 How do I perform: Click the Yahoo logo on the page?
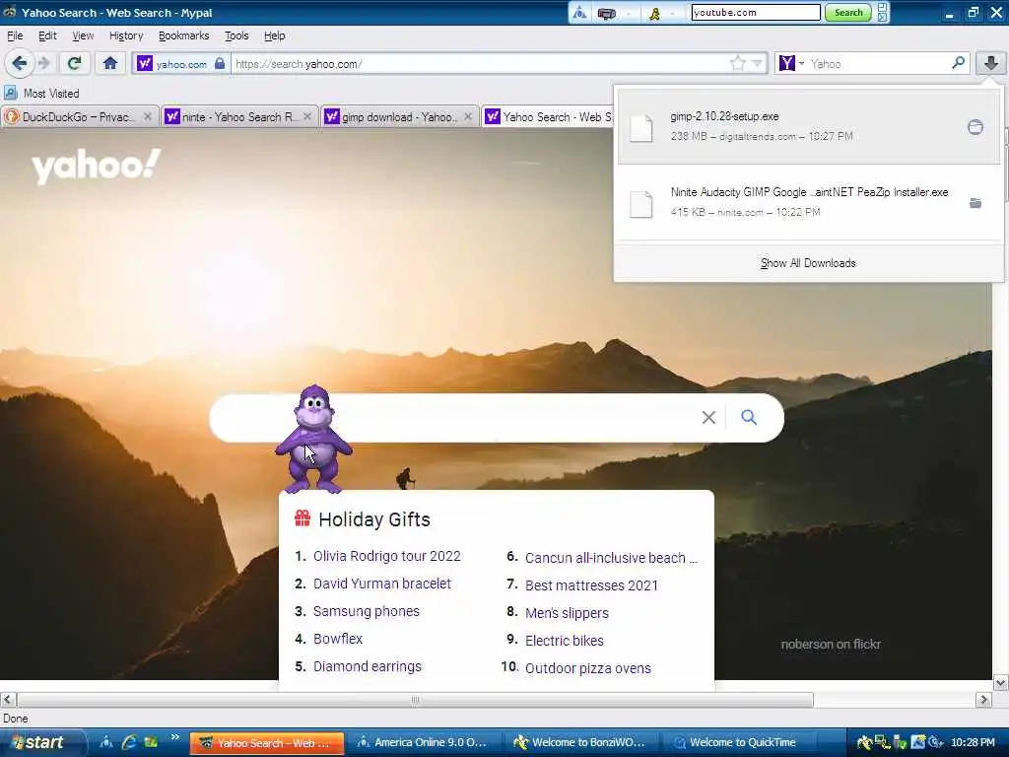96,166
